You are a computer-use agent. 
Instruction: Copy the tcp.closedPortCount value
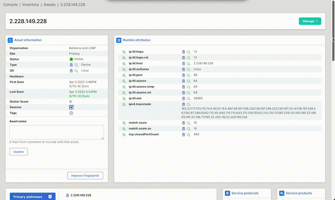tap(183, 134)
